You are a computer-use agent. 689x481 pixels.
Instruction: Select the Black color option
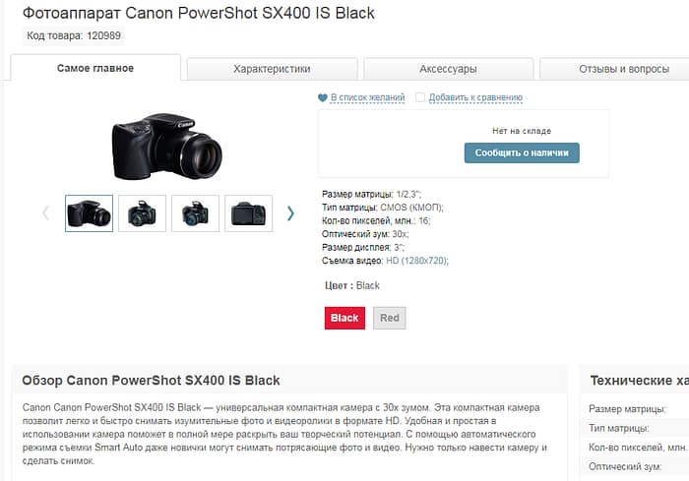click(344, 318)
